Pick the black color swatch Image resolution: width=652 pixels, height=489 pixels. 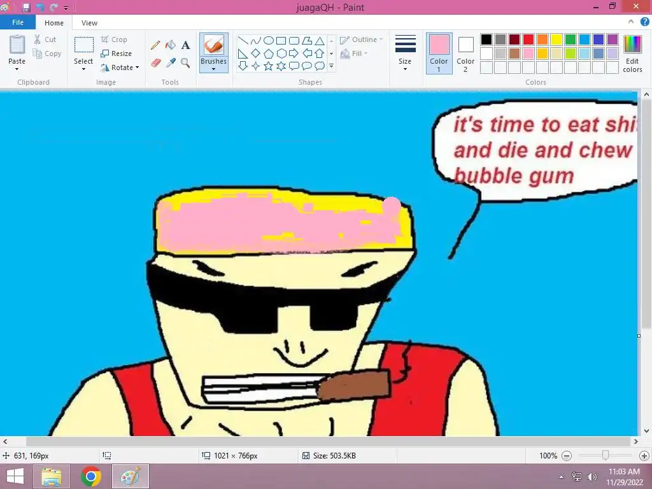486,39
